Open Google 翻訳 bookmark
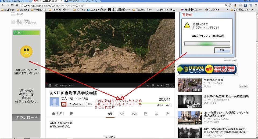Viewport: 258px width, 139px height. 96,10
